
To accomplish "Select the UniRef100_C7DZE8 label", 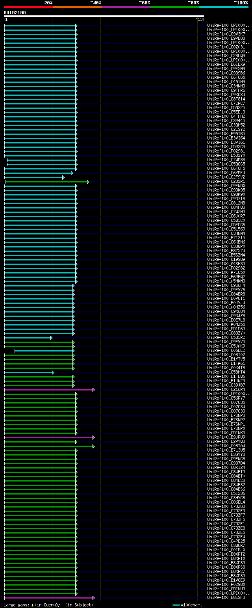I will (x=226, y=528).
